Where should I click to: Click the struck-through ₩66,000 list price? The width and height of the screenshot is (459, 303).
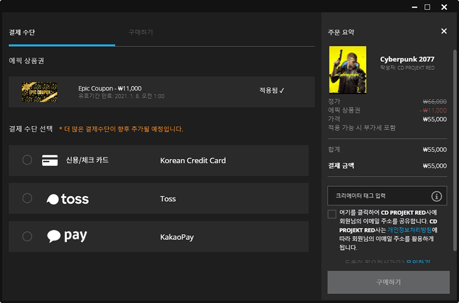click(434, 102)
